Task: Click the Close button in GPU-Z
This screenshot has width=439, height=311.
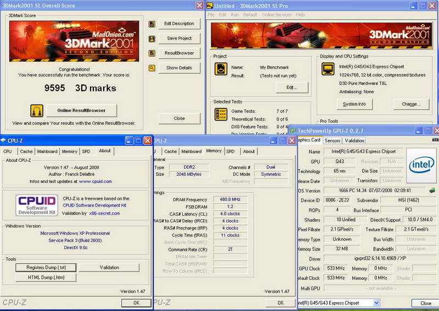Action: pyautogui.click(x=426, y=303)
